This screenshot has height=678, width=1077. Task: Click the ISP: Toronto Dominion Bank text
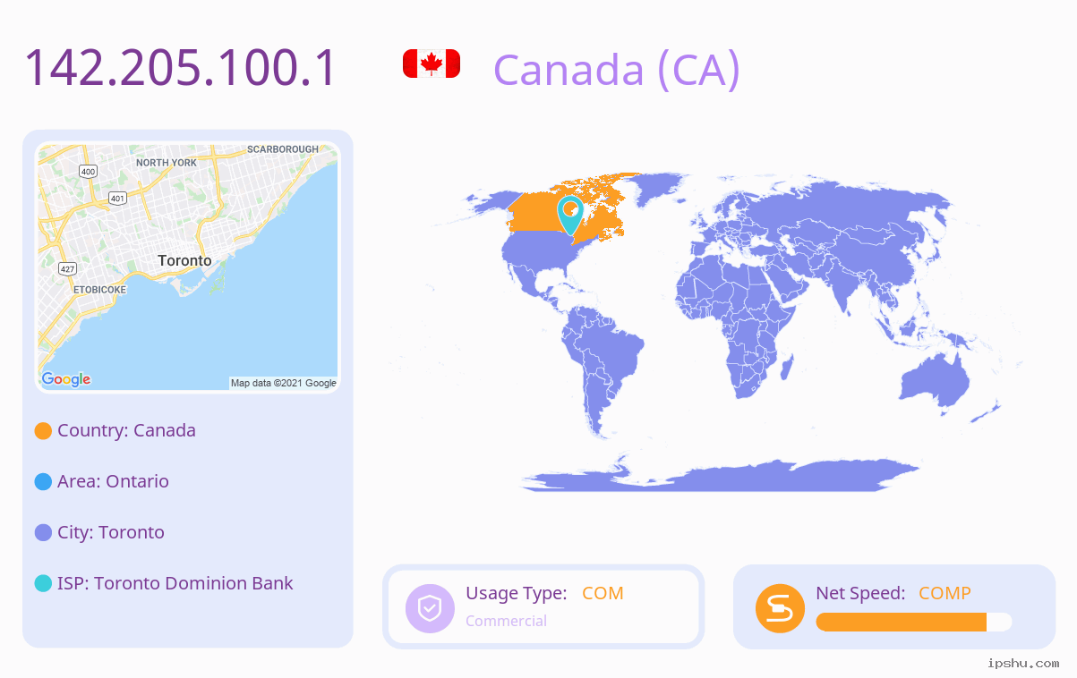point(175,583)
